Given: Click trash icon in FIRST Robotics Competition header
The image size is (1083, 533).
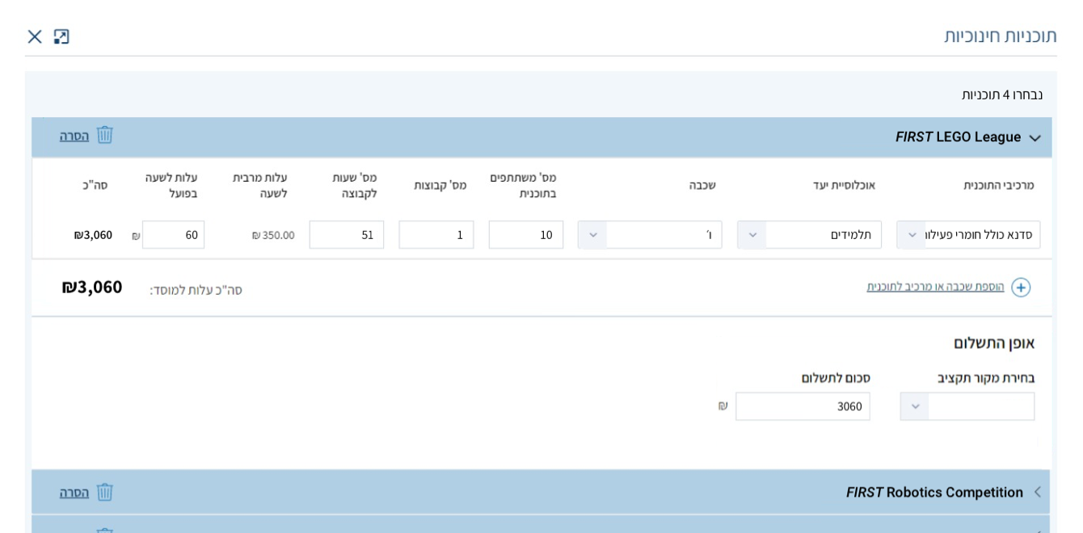Looking at the screenshot, I should point(104,492).
